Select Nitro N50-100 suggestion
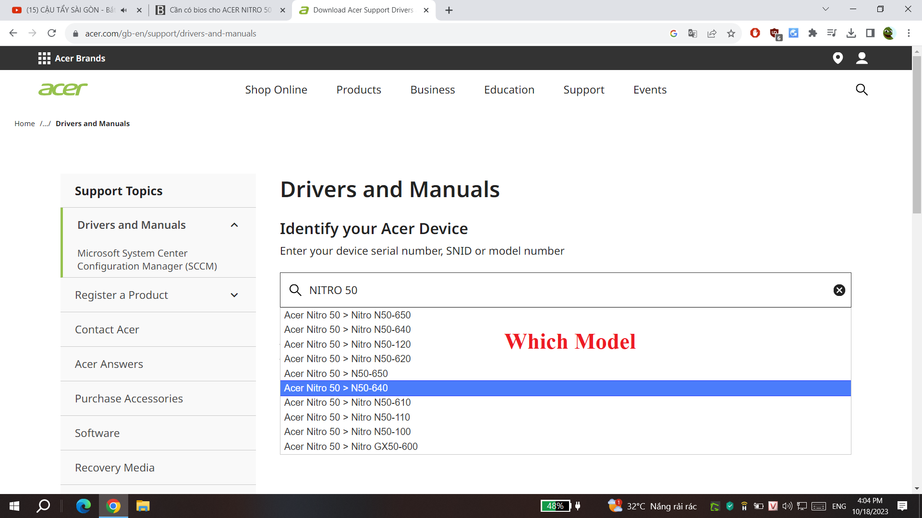Screen dimensions: 922x518 pyautogui.click(x=565, y=432)
